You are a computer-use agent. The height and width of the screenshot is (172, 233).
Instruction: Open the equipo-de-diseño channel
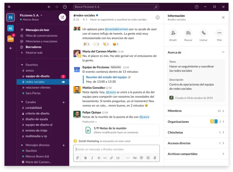tap(37, 76)
